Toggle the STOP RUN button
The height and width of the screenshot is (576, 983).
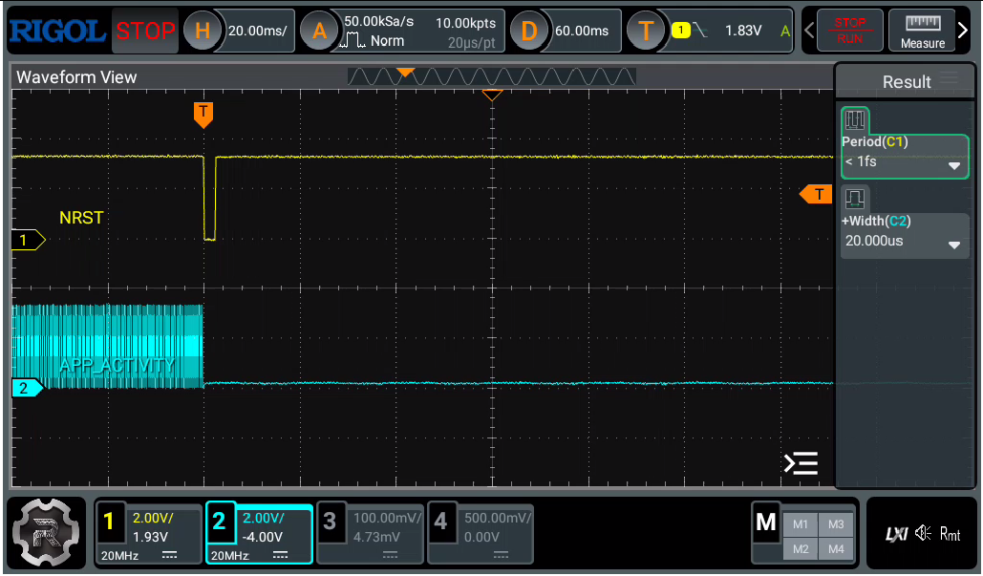(x=849, y=30)
